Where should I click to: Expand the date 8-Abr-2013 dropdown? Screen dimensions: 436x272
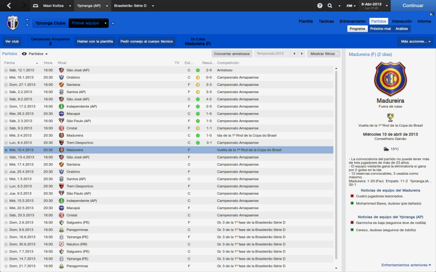(x=387, y=6)
